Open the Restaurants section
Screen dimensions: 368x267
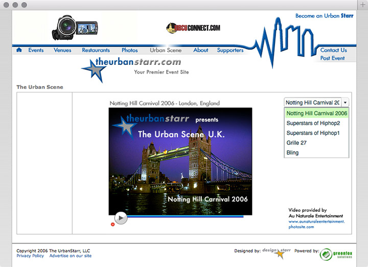96,50
